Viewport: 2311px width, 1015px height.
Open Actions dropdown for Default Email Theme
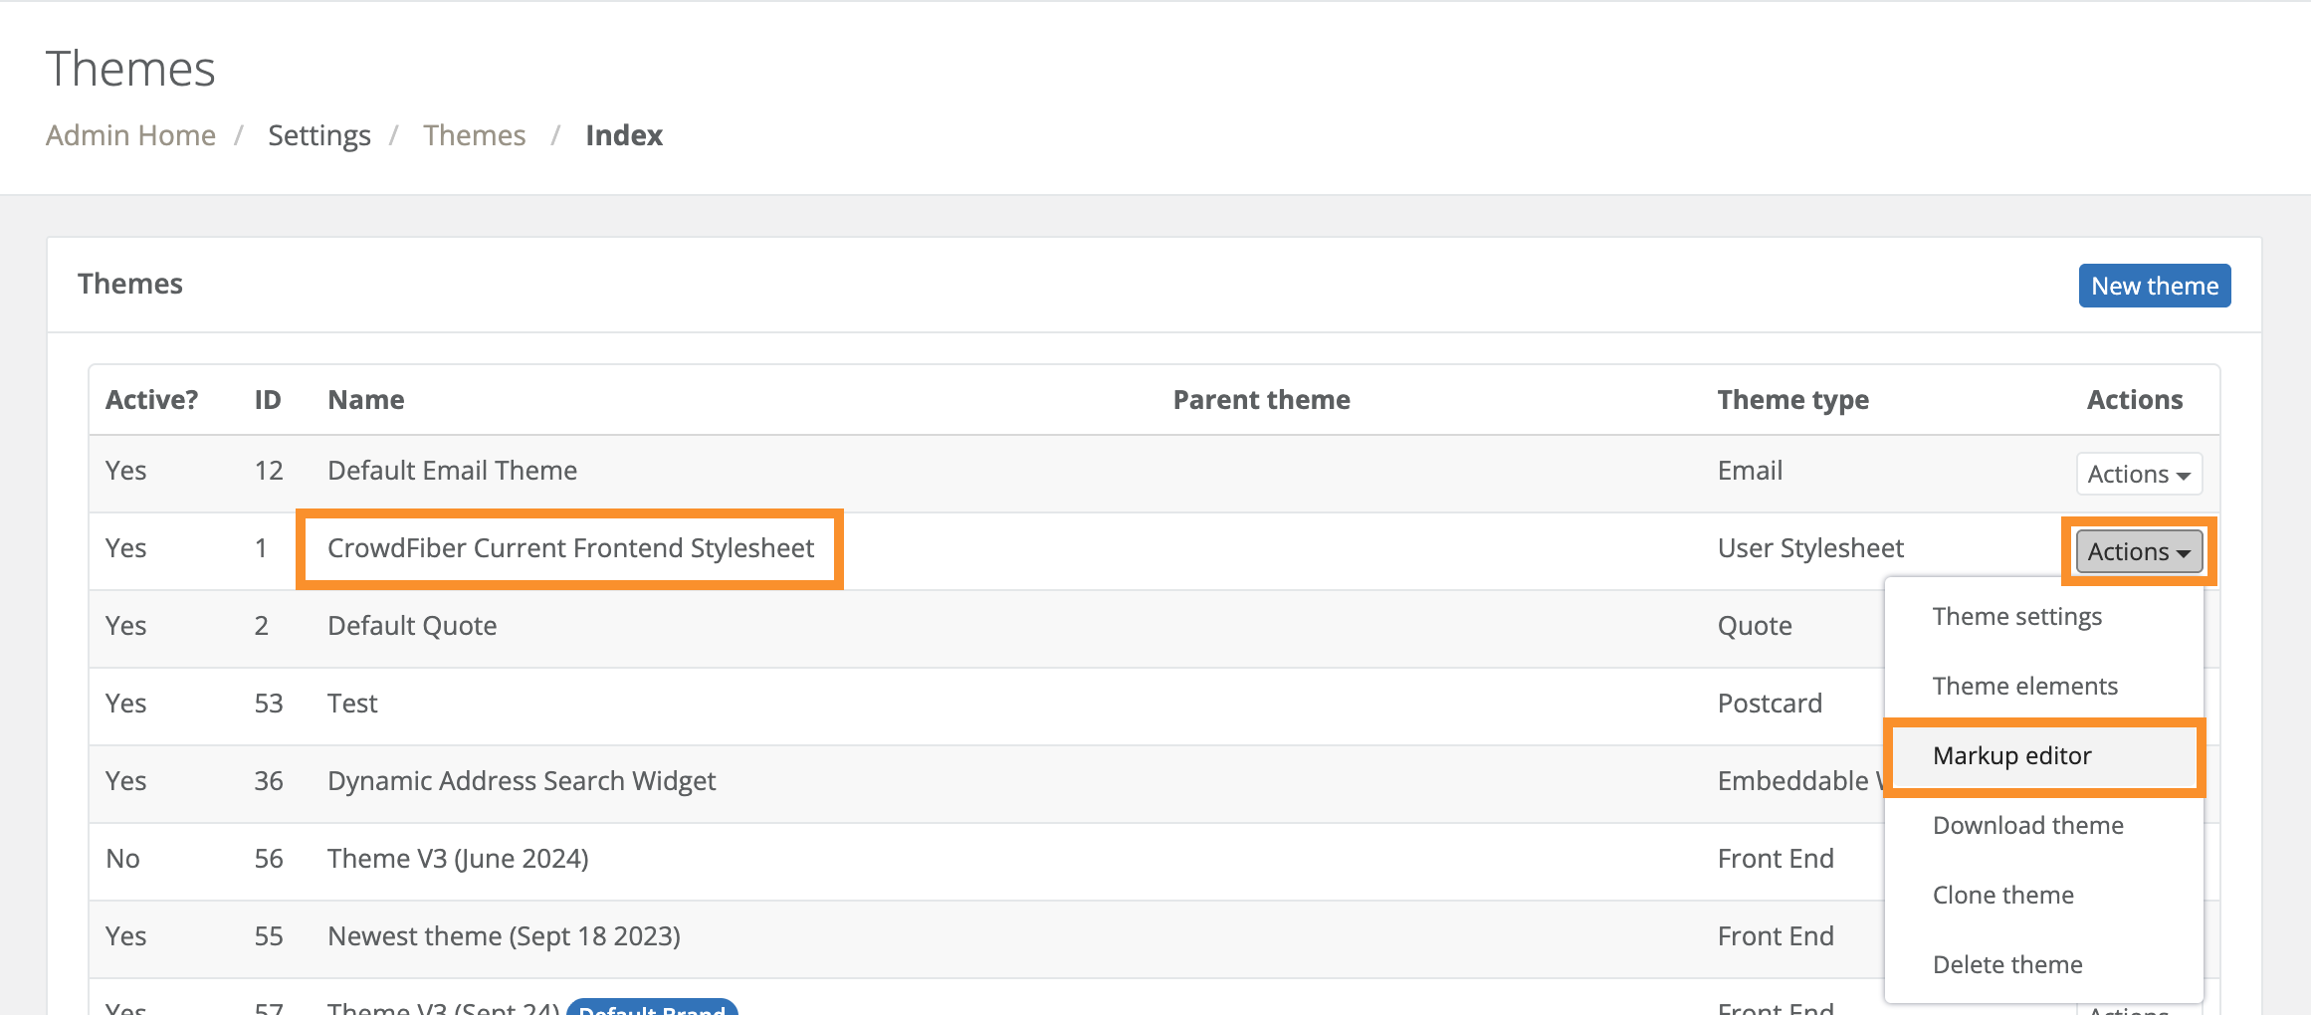[2138, 474]
